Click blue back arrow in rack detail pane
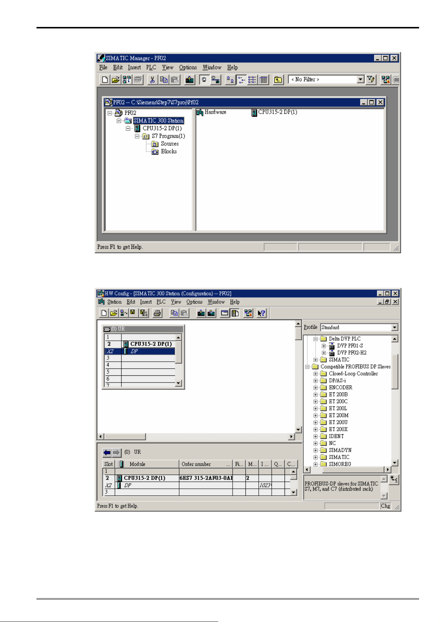439x622 pixels. [x=107, y=453]
